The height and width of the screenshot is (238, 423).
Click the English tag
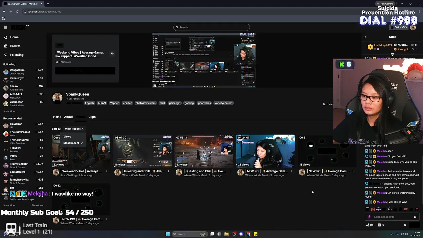[89, 103]
